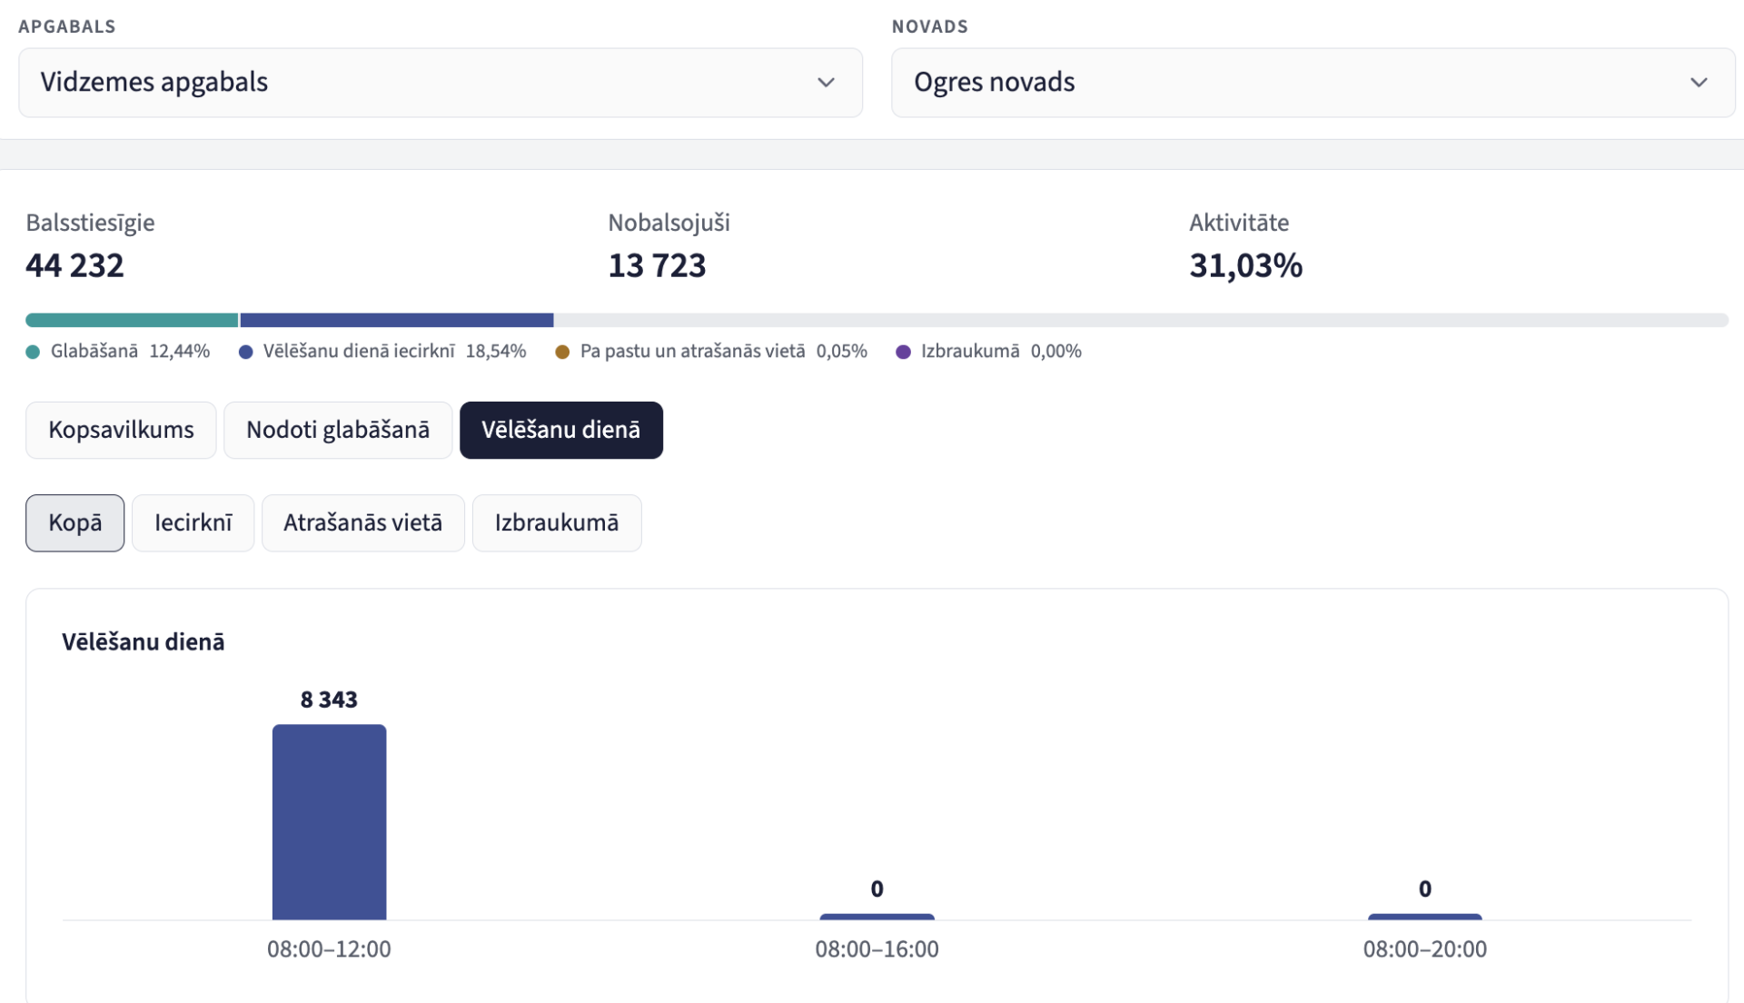Choose the Iecirknī filter button
The height and width of the screenshot is (1003, 1744).
[x=193, y=522]
